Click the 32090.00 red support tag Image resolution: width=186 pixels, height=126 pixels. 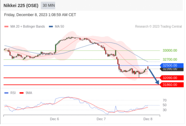172,78
